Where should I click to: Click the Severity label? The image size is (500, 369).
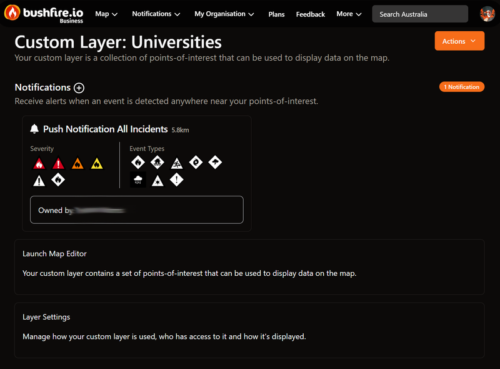click(x=42, y=148)
